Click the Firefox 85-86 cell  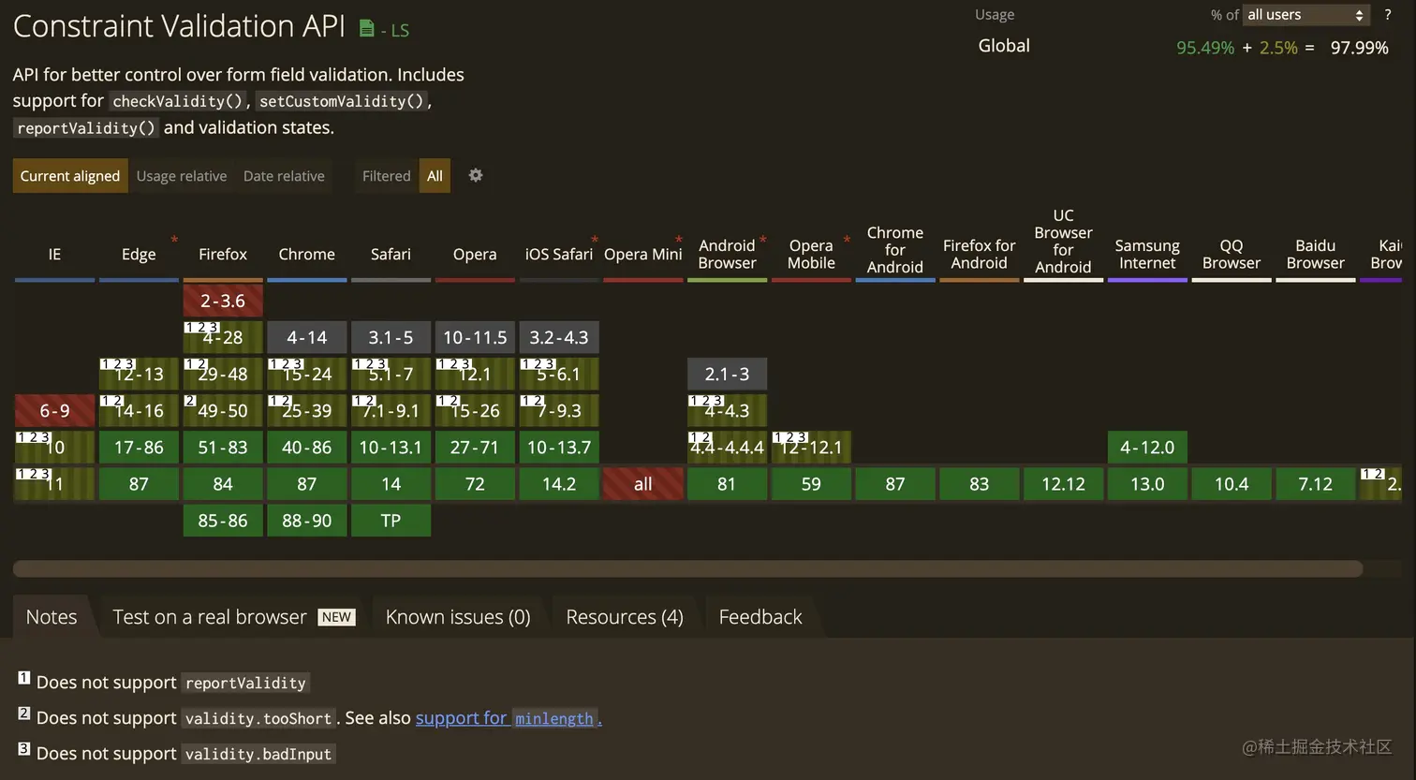pyautogui.click(x=223, y=520)
